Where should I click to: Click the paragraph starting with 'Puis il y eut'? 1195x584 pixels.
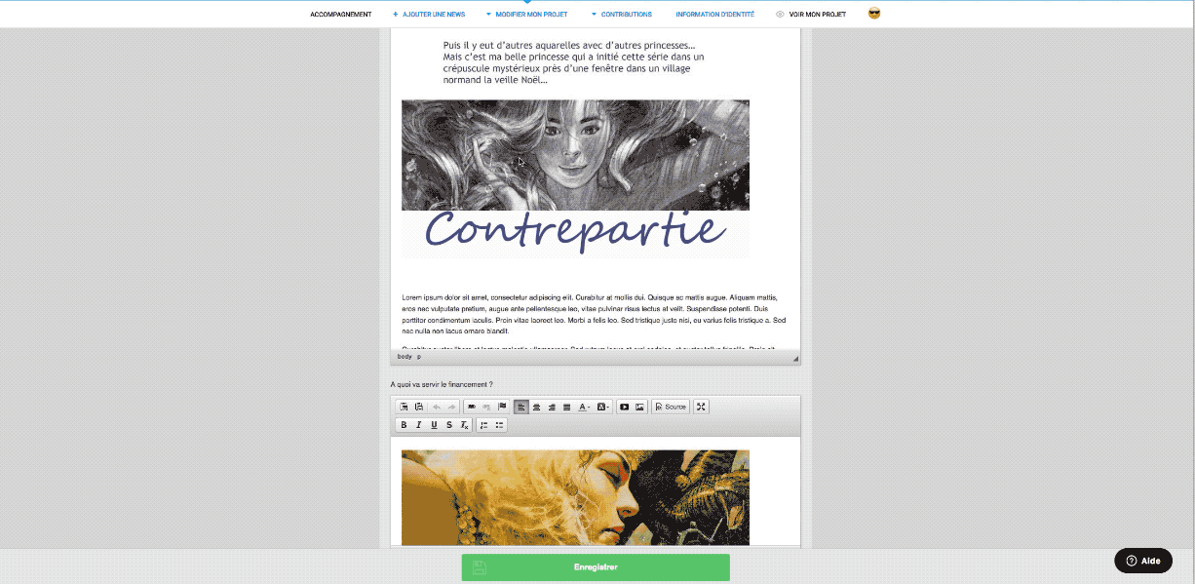(x=573, y=62)
